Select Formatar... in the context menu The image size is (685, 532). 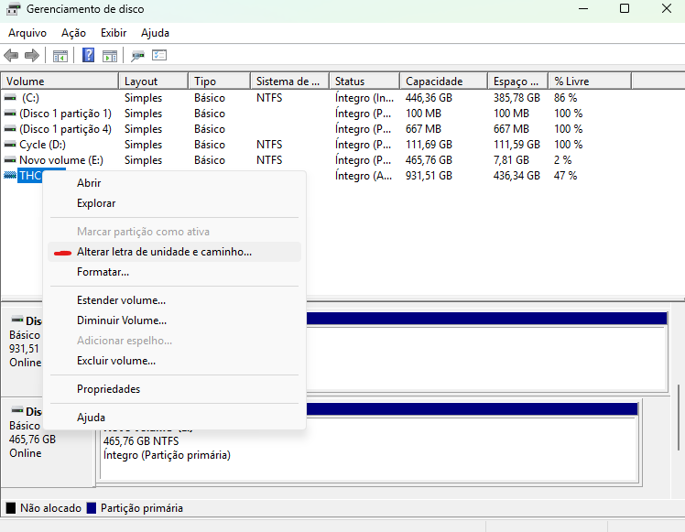tap(174, 272)
